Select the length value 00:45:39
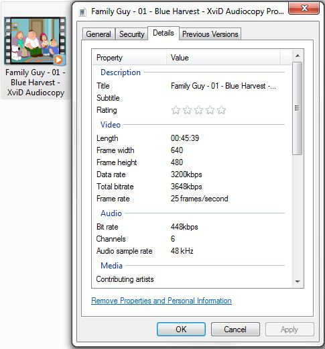Image resolution: width=325 pixels, height=349 pixels. pos(185,138)
